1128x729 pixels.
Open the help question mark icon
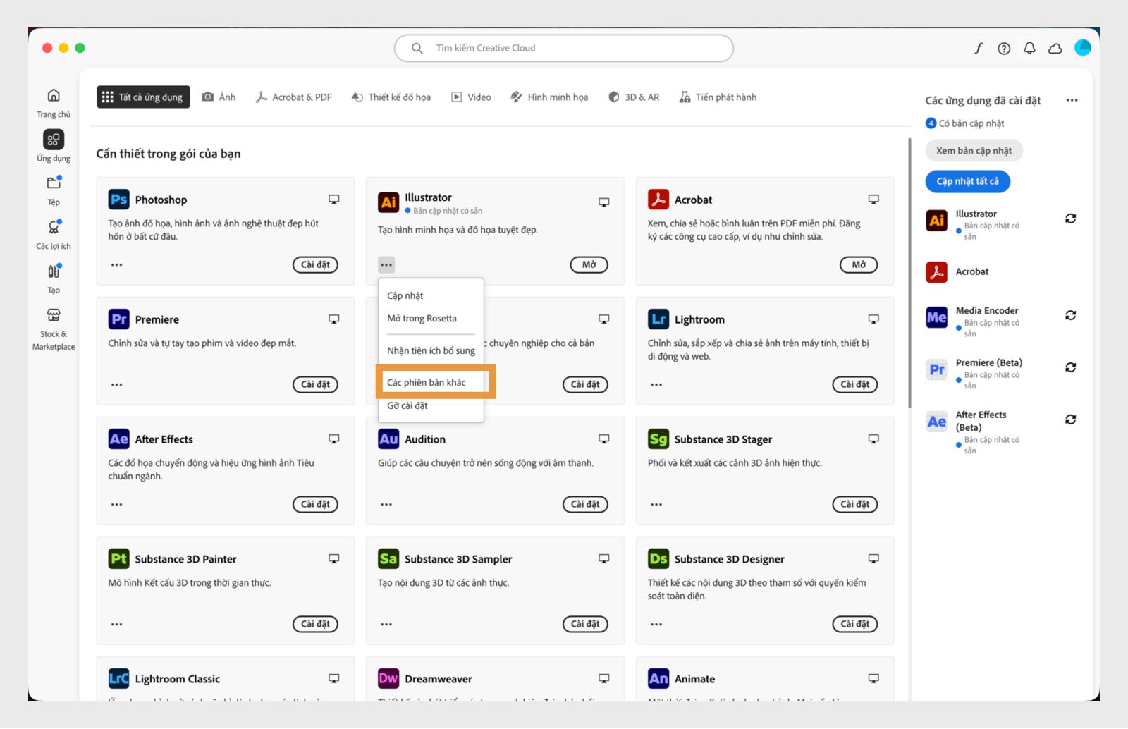1004,48
